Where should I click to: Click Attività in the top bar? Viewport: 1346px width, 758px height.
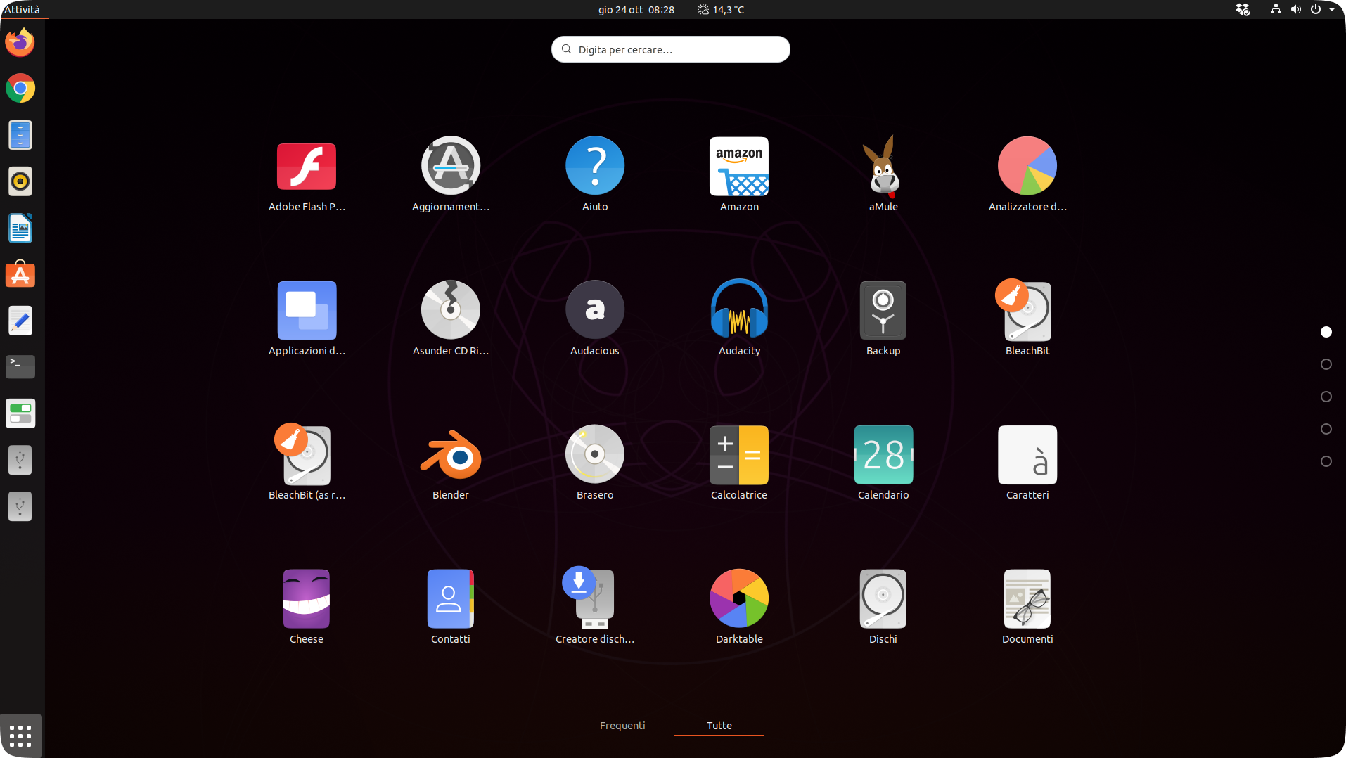tap(22, 9)
